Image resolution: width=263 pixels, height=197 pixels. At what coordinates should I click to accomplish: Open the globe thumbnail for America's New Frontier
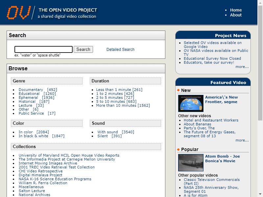[191, 103]
